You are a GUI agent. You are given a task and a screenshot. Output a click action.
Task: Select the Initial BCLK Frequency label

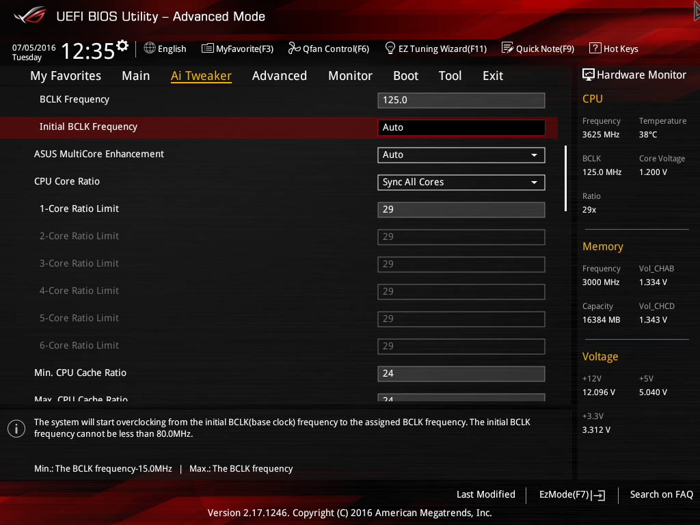tap(88, 126)
